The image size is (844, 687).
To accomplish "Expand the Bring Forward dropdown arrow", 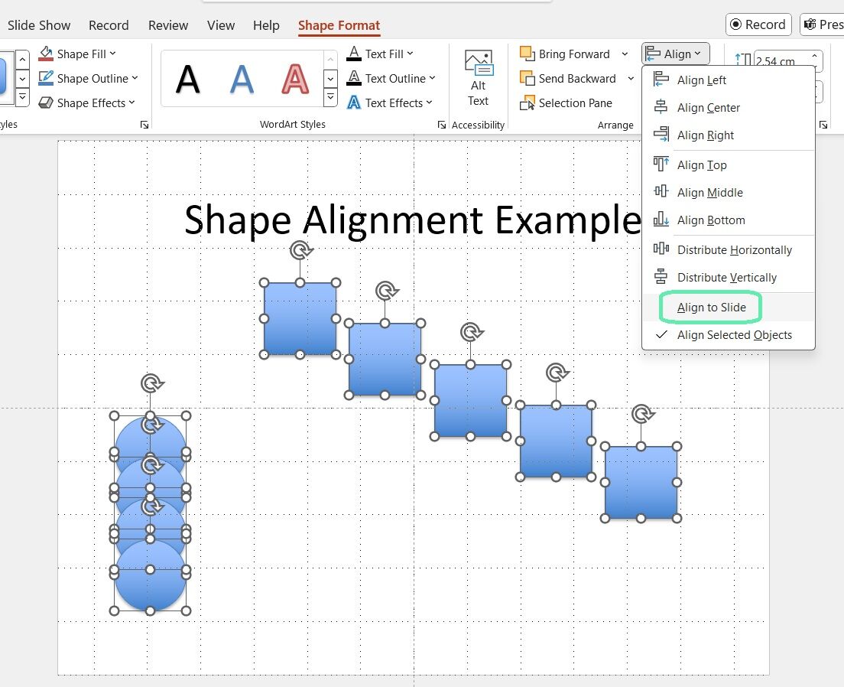I will click(x=625, y=54).
